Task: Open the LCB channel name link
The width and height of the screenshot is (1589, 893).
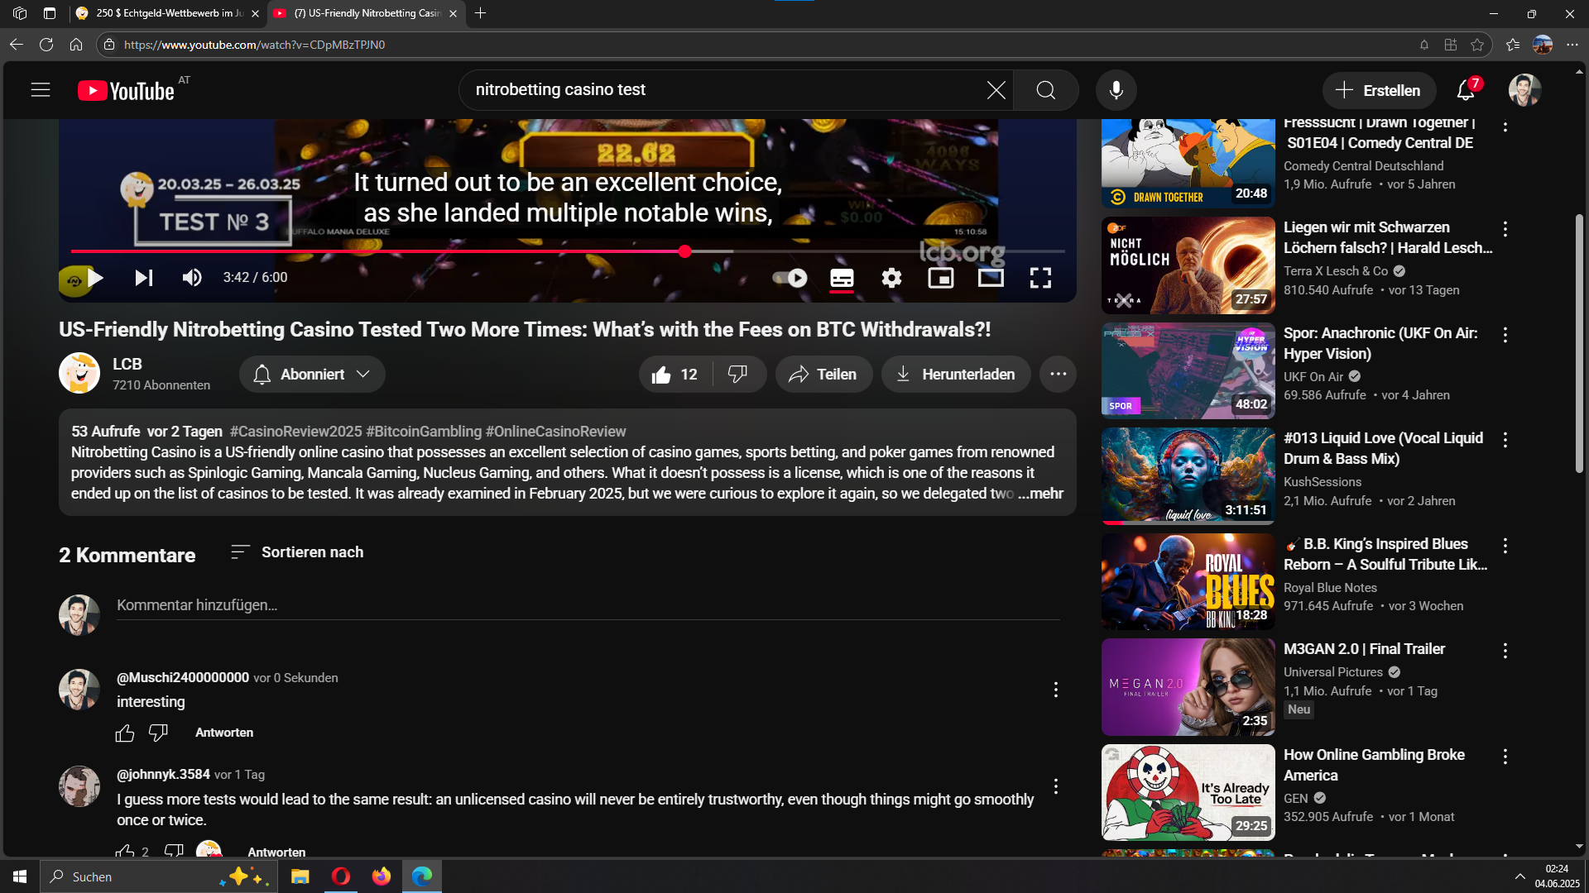Action: tap(127, 364)
